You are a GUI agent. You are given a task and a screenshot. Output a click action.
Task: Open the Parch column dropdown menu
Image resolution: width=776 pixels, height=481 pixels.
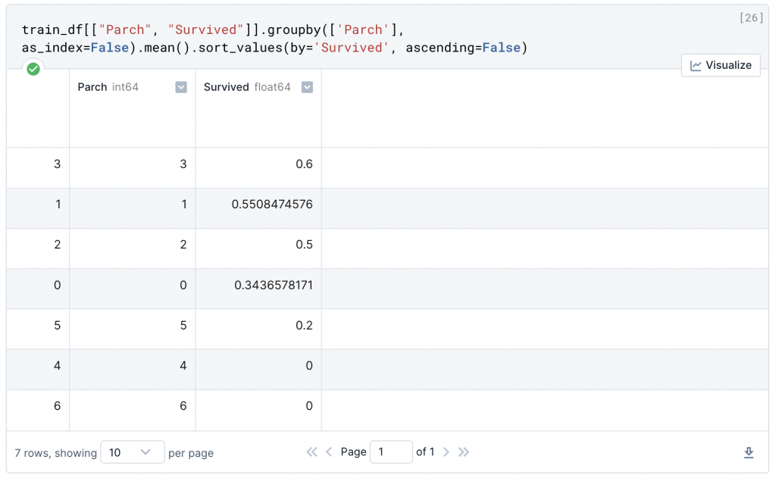point(181,87)
